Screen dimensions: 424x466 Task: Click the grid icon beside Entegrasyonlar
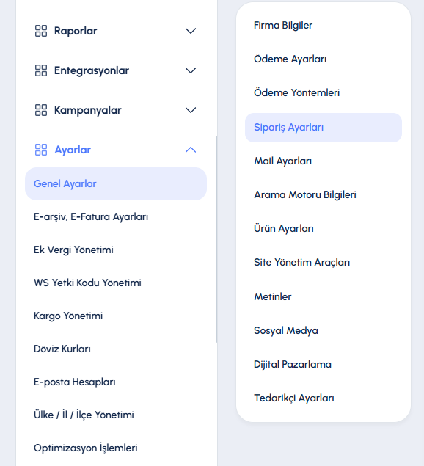[41, 70]
